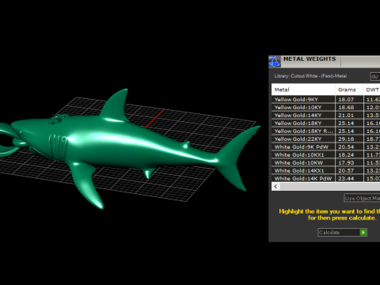Click the 18.24 grams value

click(346, 155)
